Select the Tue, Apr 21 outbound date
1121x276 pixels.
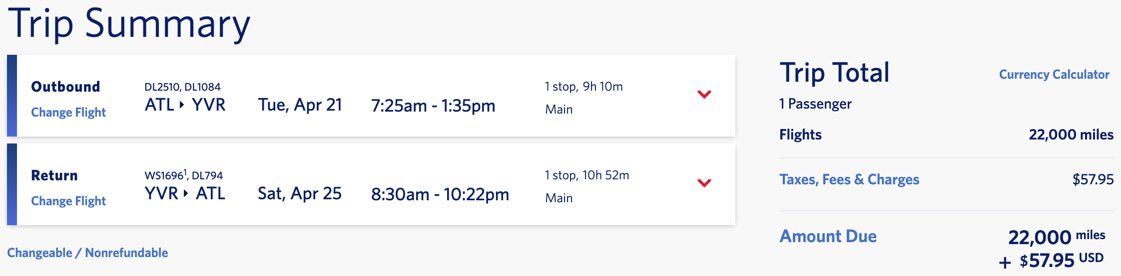(x=300, y=105)
